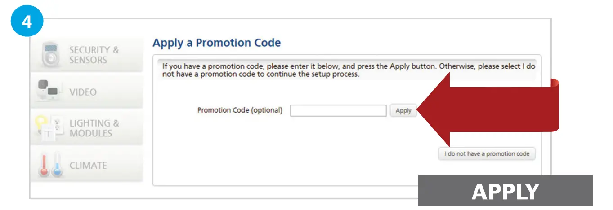Click the thermostat 'T' module icon
Image resolution: width=613 pixels, height=210 pixels.
point(48,133)
